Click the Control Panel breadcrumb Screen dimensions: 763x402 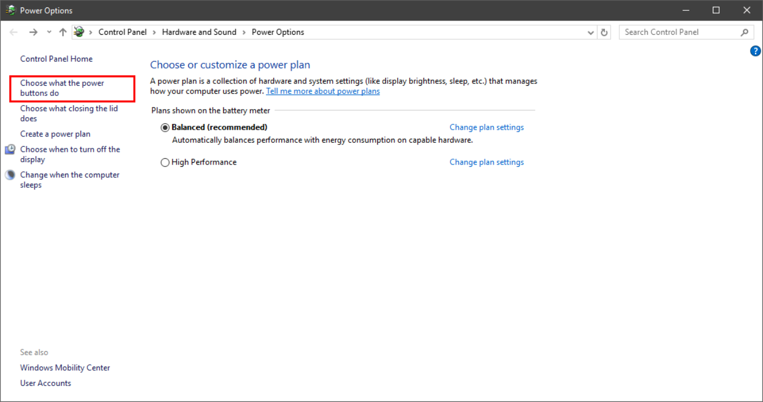tap(123, 32)
